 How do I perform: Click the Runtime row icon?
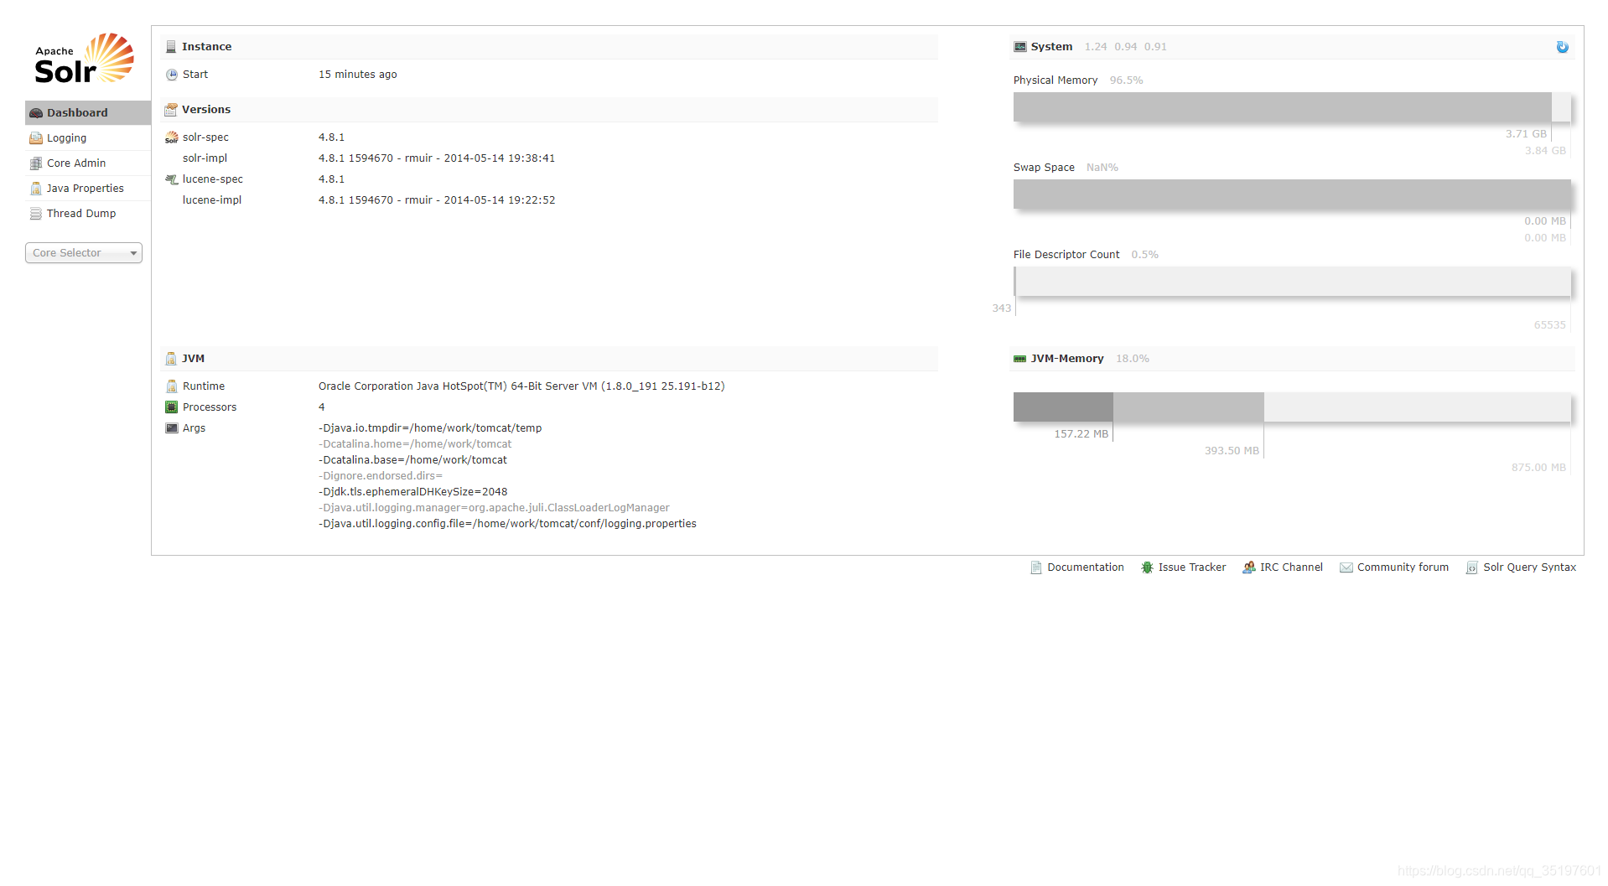172,386
